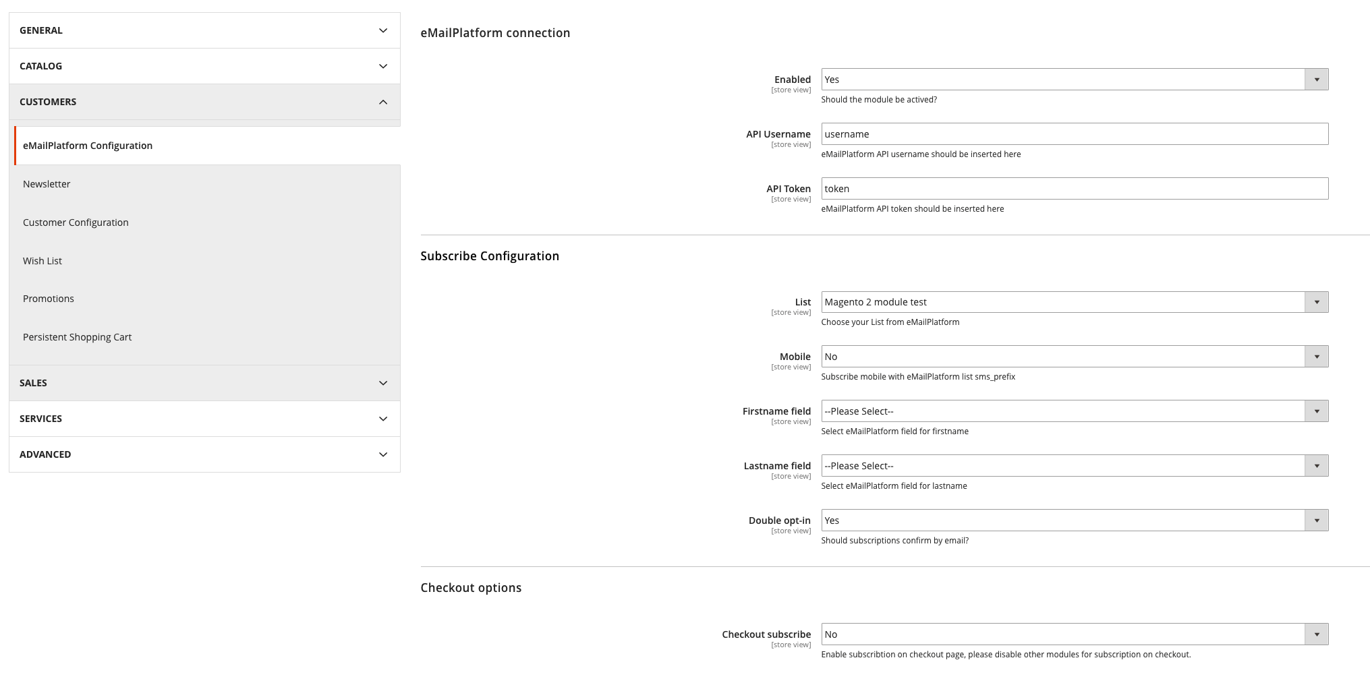1370x687 pixels.
Task: Expand the ADVANCED section chevron
Action: tap(383, 454)
